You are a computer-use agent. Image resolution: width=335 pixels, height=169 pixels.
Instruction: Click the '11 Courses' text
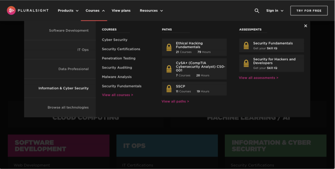pos(183,91)
